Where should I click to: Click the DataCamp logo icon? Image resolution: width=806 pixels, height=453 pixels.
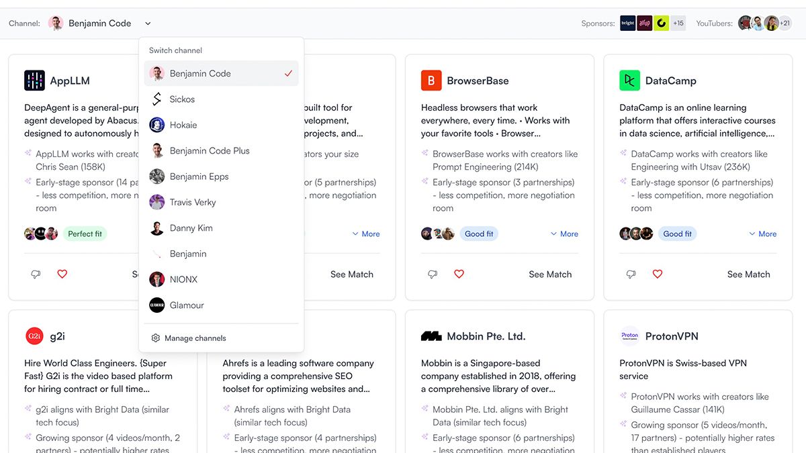click(629, 81)
